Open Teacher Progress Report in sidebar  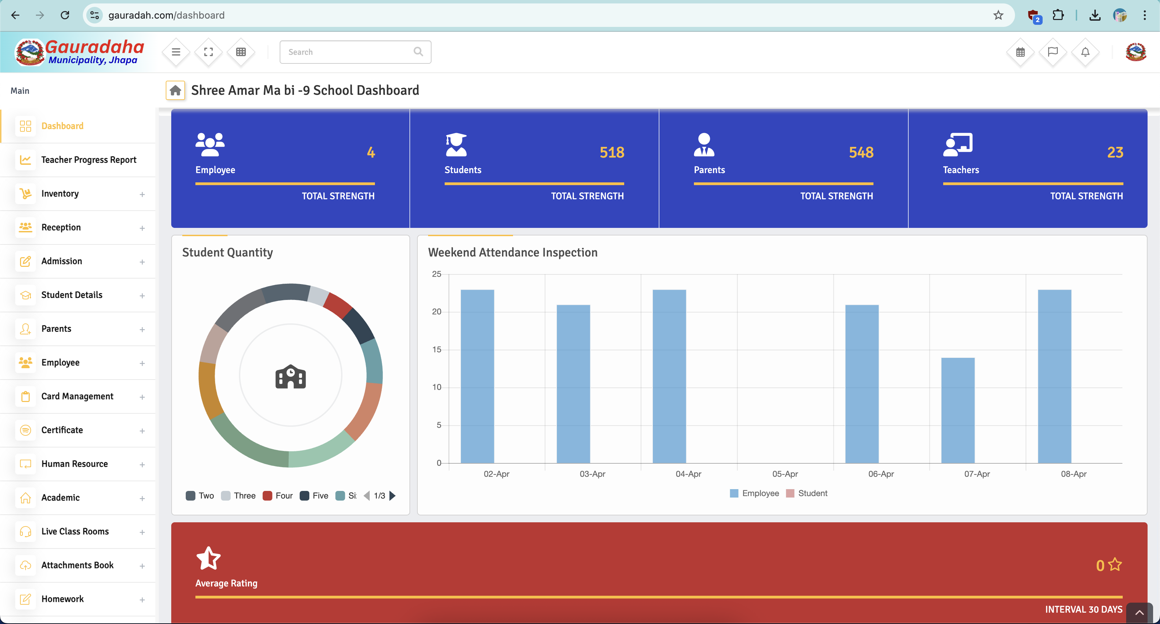coord(78,160)
